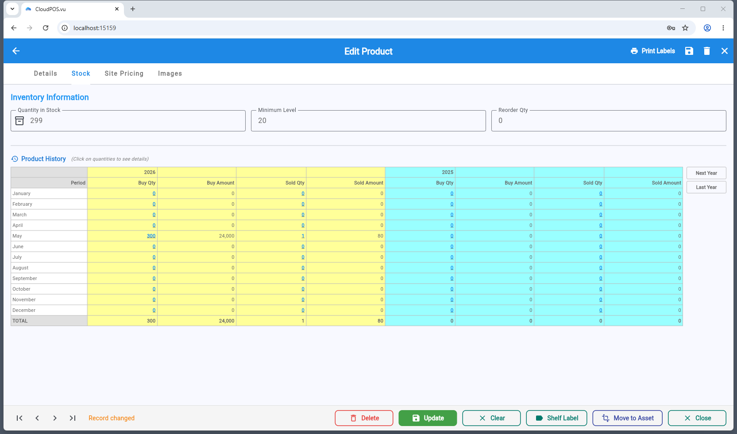Click the 2026 year header cell

pyautogui.click(x=122, y=172)
